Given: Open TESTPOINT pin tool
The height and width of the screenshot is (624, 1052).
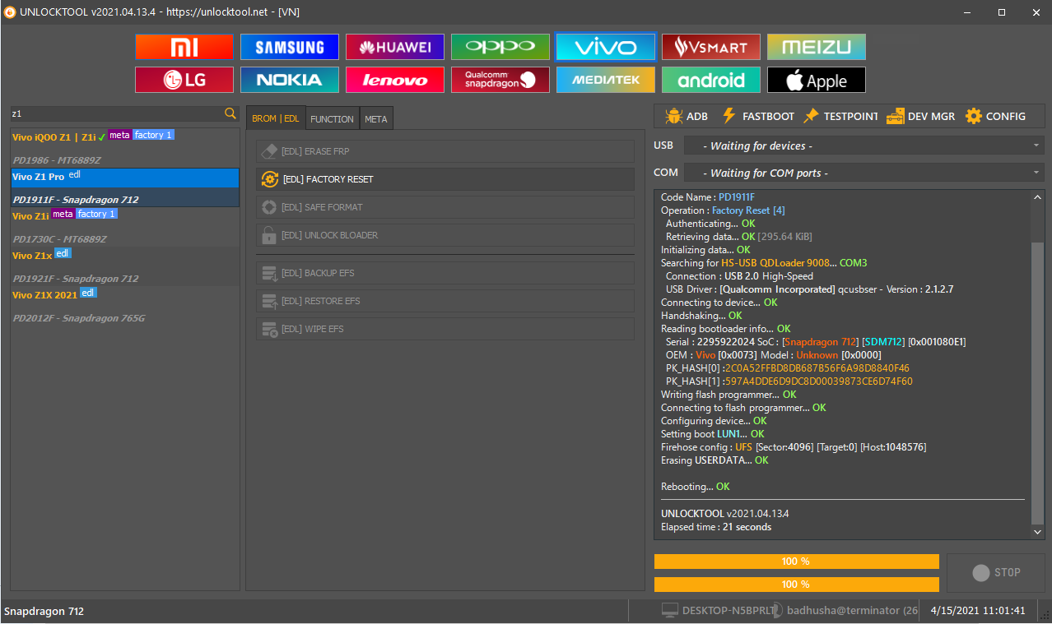Looking at the screenshot, I should point(840,116).
